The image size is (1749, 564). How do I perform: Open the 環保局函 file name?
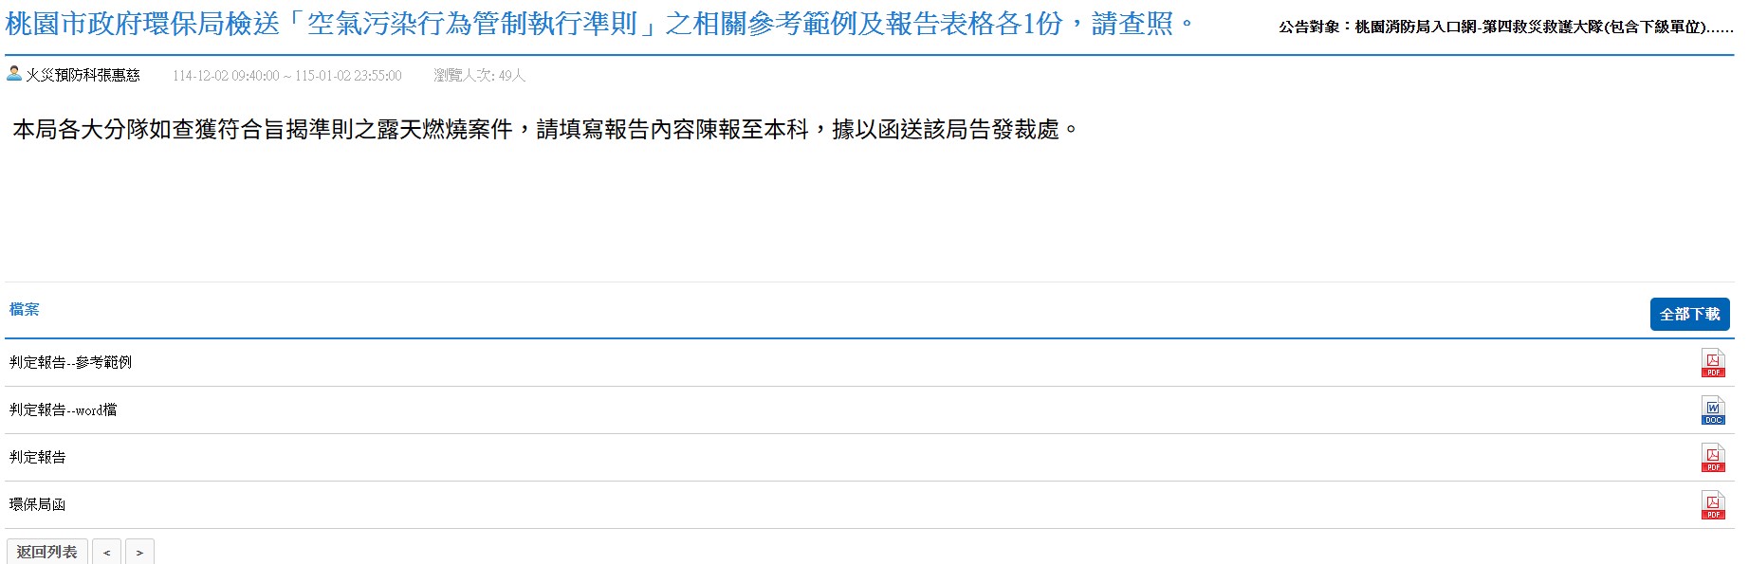[x=38, y=504]
